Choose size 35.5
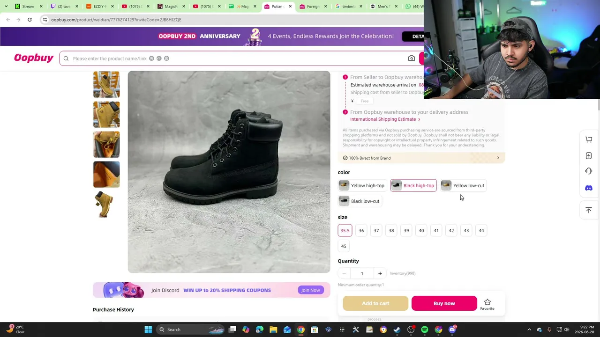Image resolution: width=600 pixels, height=337 pixels. click(345, 230)
